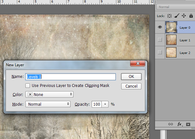Hide Layer 0 using its eye icon

(160, 27)
